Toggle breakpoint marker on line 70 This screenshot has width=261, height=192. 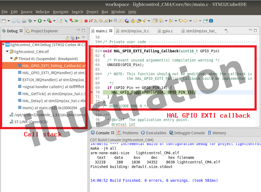[x=92, y=92]
